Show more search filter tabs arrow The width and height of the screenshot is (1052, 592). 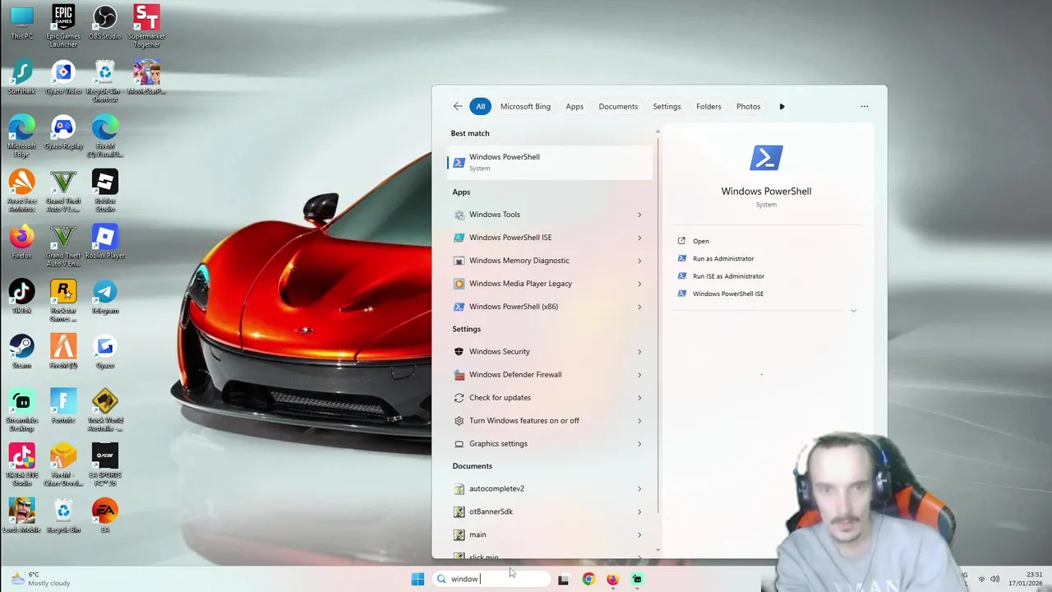782,106
